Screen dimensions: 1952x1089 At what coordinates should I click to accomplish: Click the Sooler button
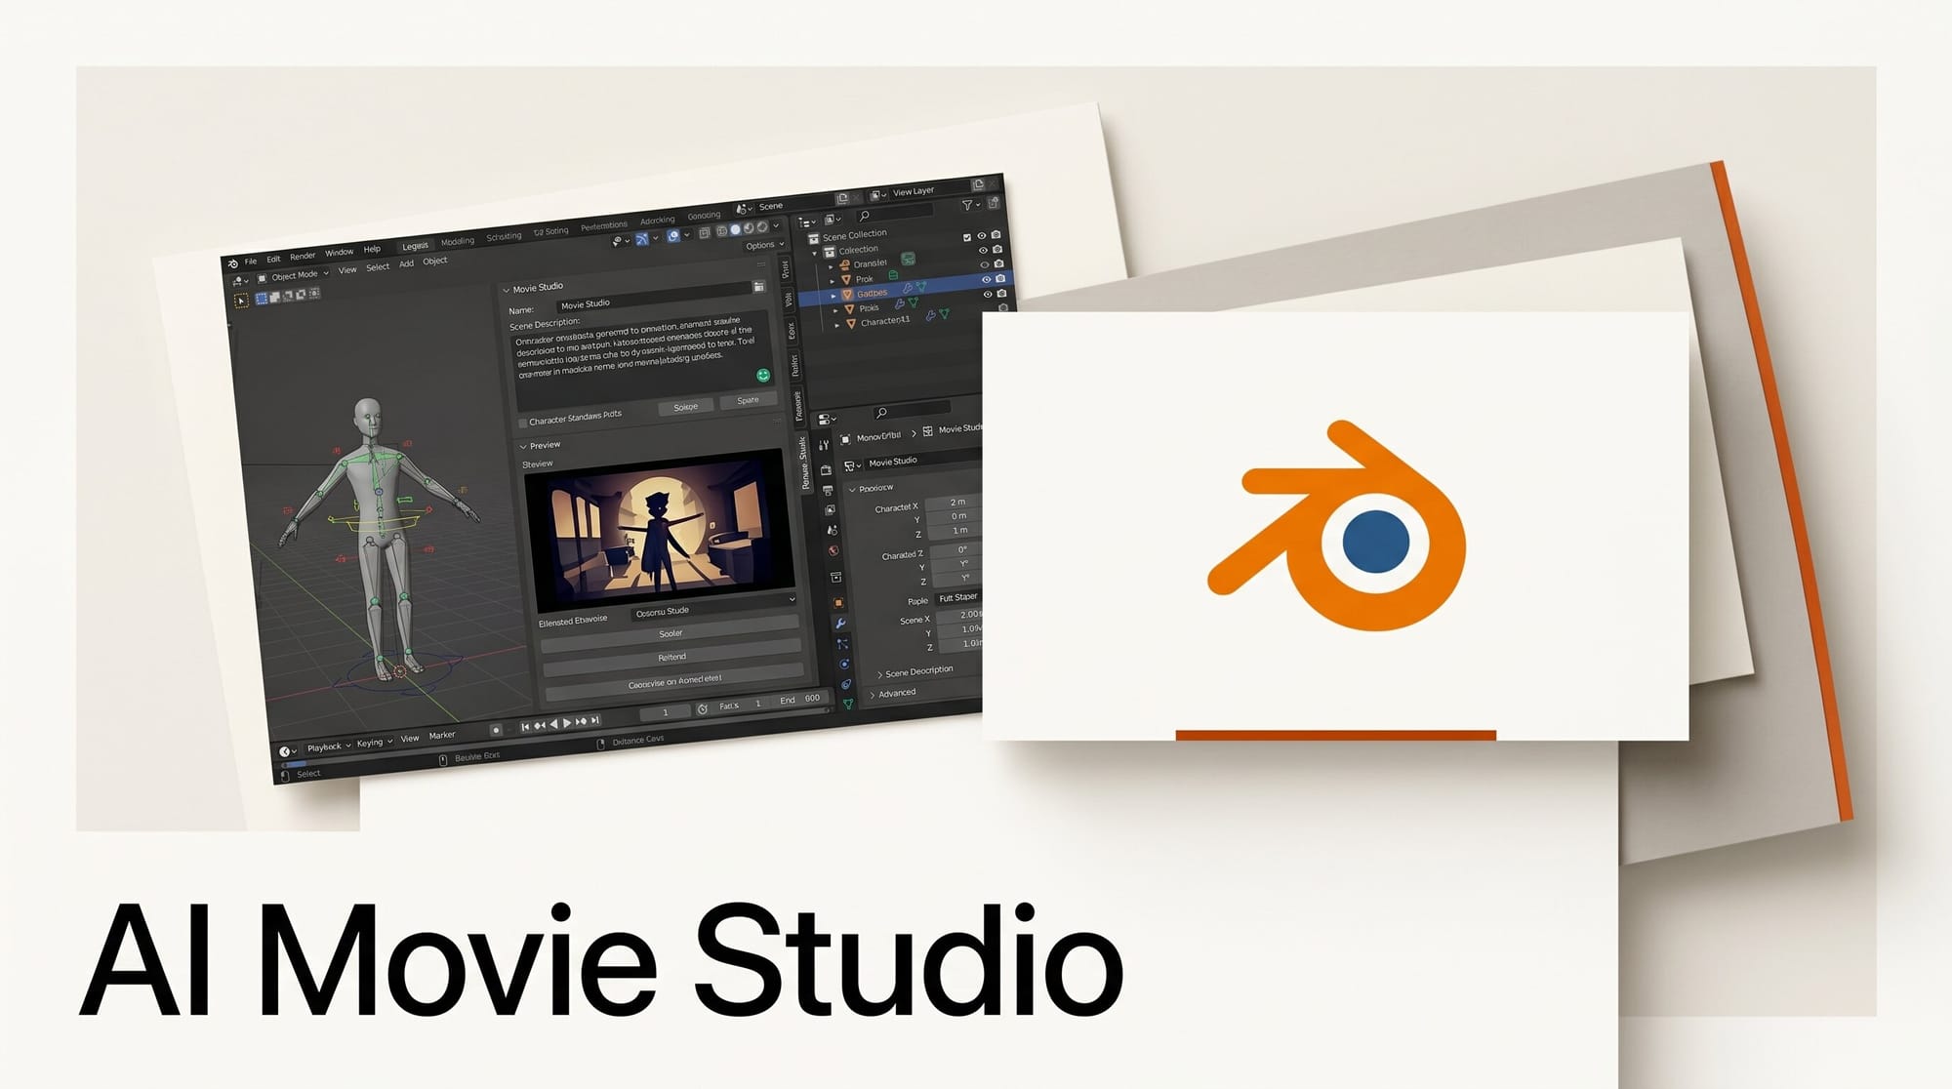click(x=671, y=634)
